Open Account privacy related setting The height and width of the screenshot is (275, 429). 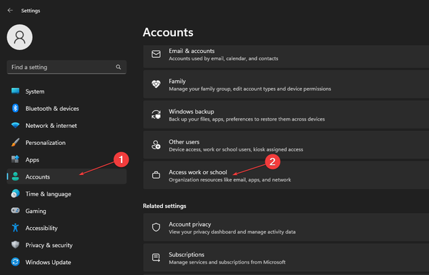click(x=286, y=227)
